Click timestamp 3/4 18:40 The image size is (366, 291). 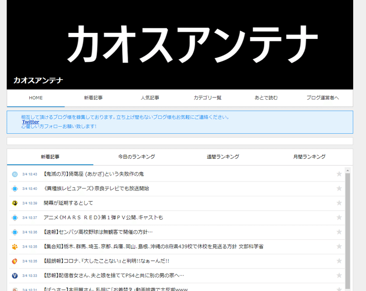[x=30, y=189]
